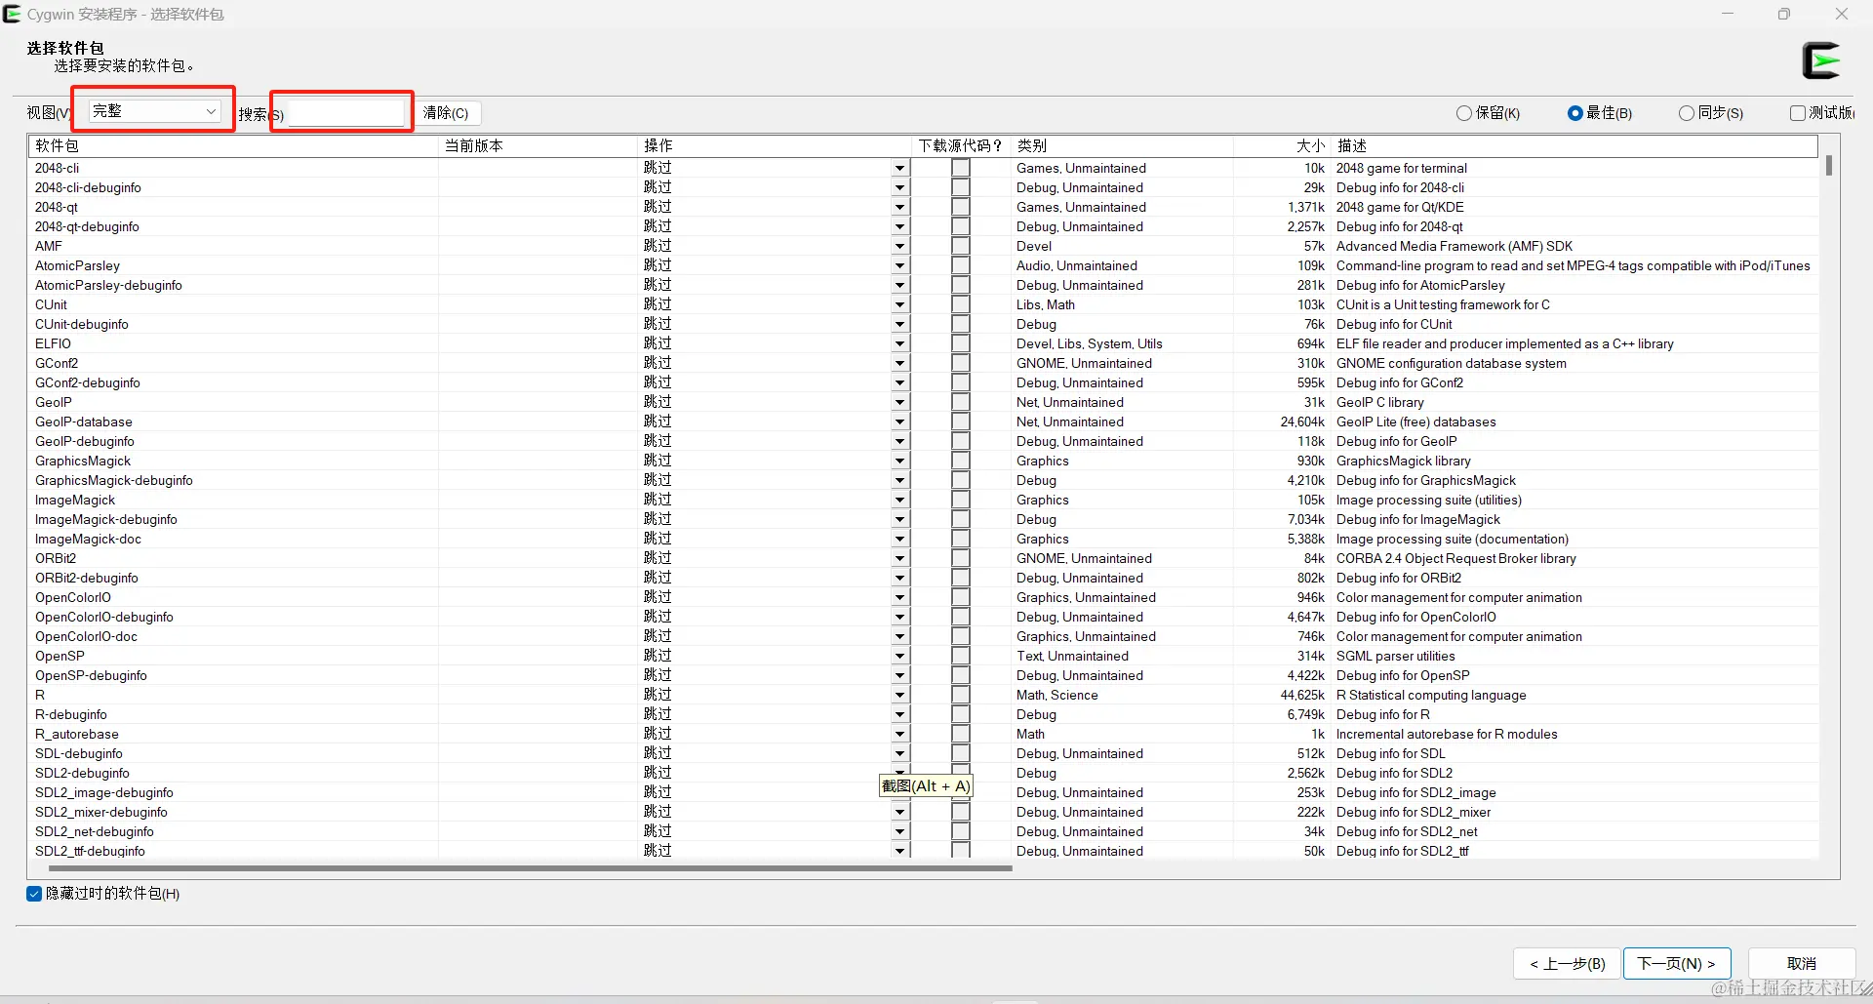Click the 24,604k size cell
The width and height of the screenshot is (1873, 1004).
1302,422
